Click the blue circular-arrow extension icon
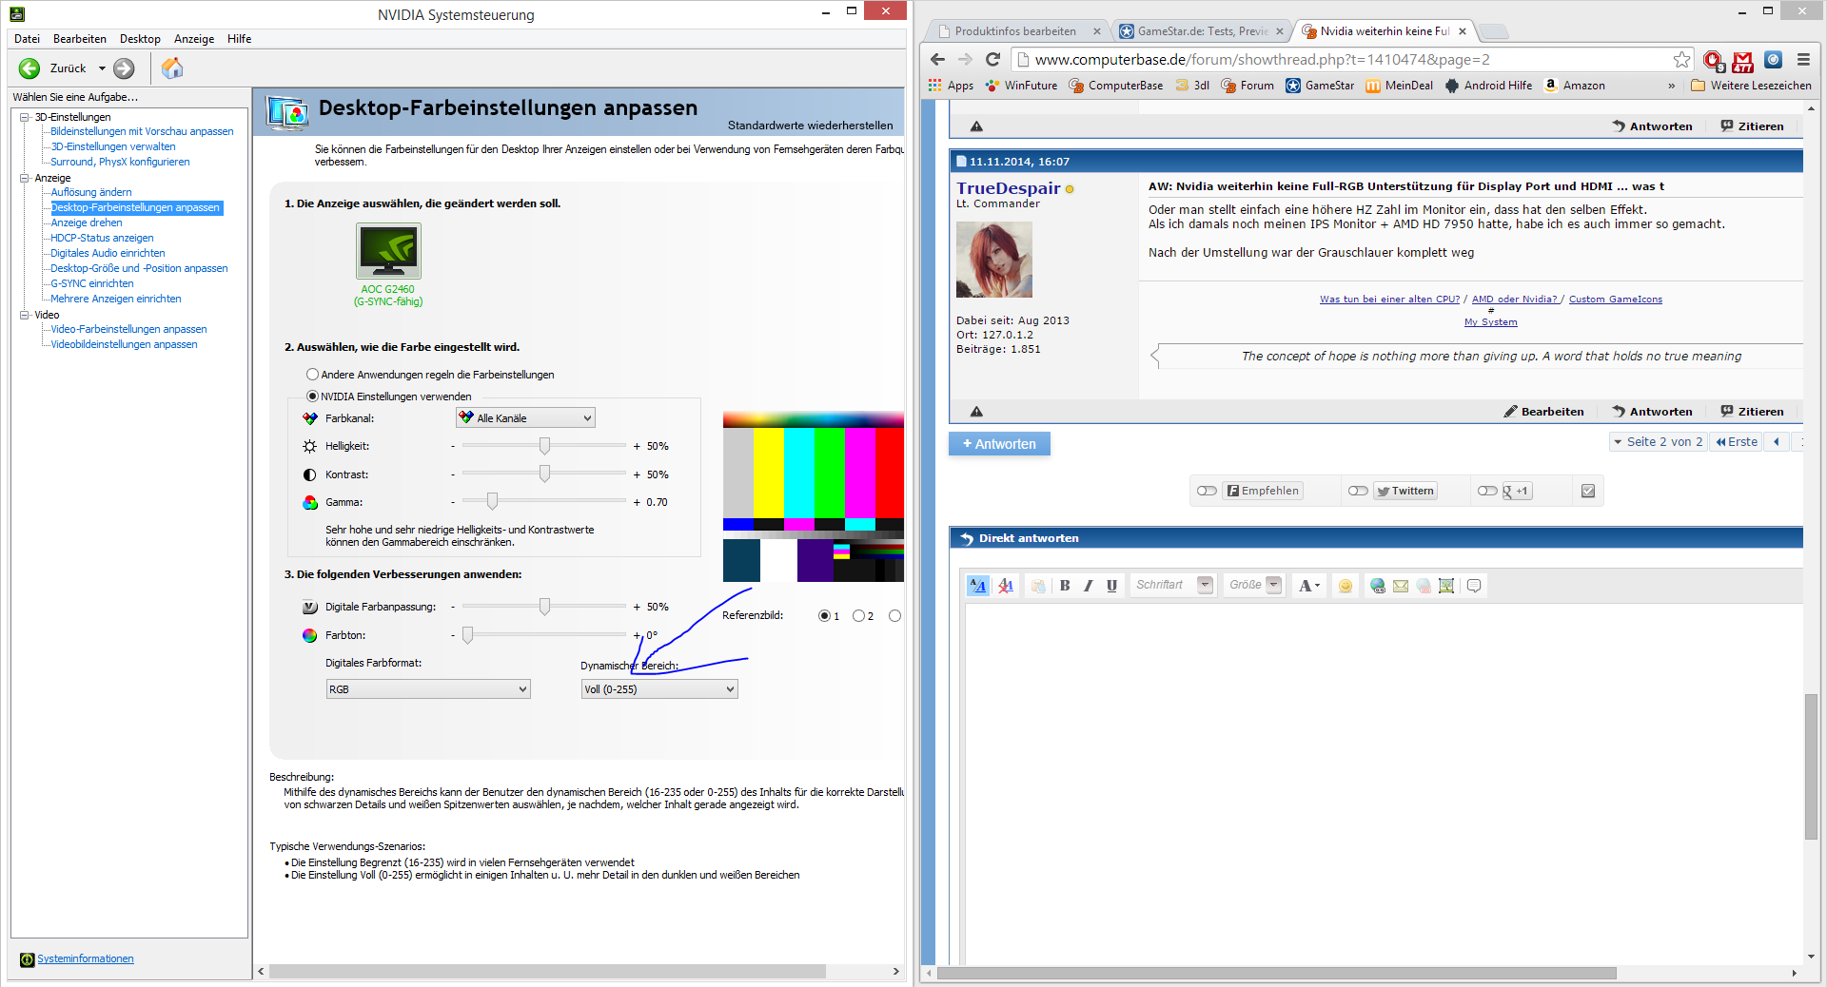 pos(1773,60)
